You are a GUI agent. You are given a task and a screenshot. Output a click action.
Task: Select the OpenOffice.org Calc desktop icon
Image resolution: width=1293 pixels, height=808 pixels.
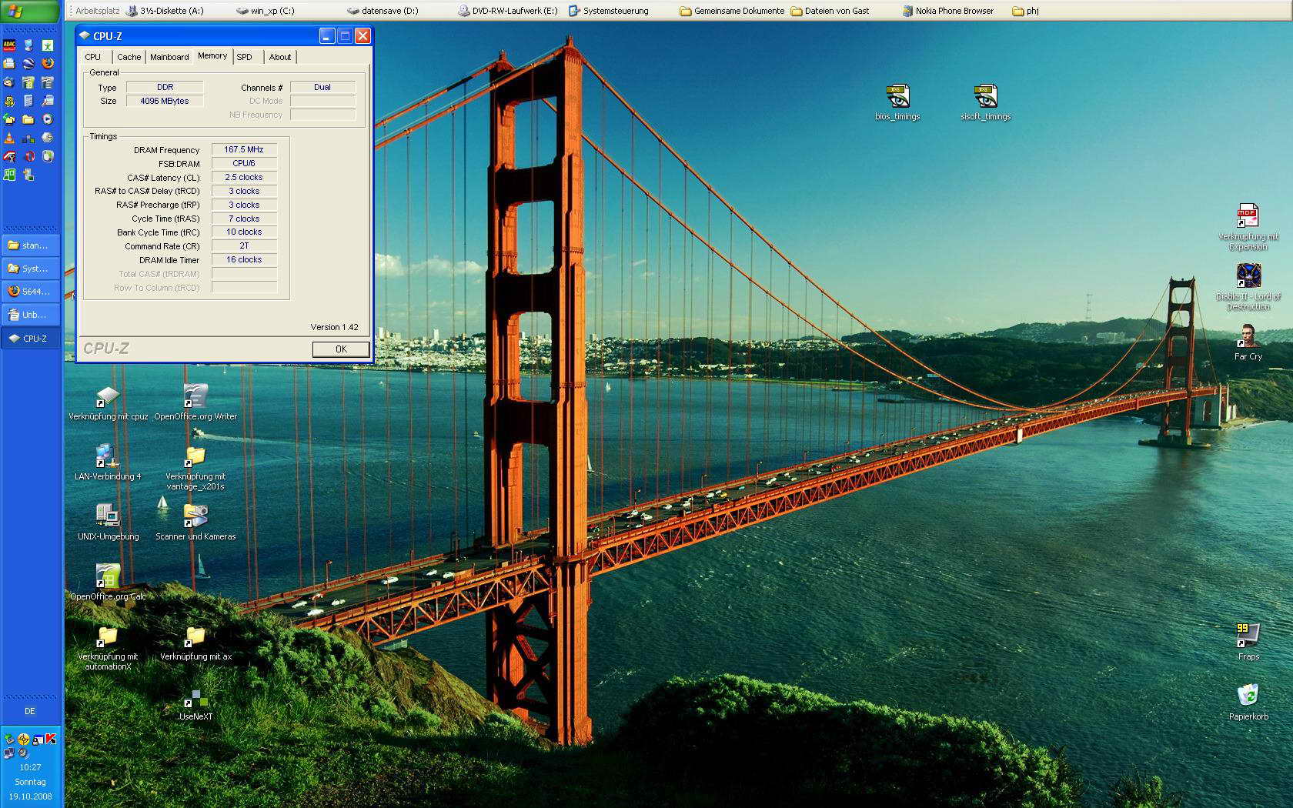pyautogui.click(x=108, y=583)
